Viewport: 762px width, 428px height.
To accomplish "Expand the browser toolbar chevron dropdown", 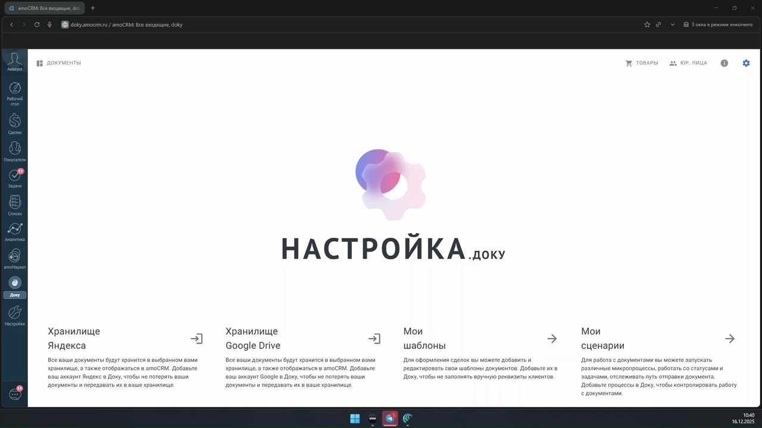I will point(673,24).
